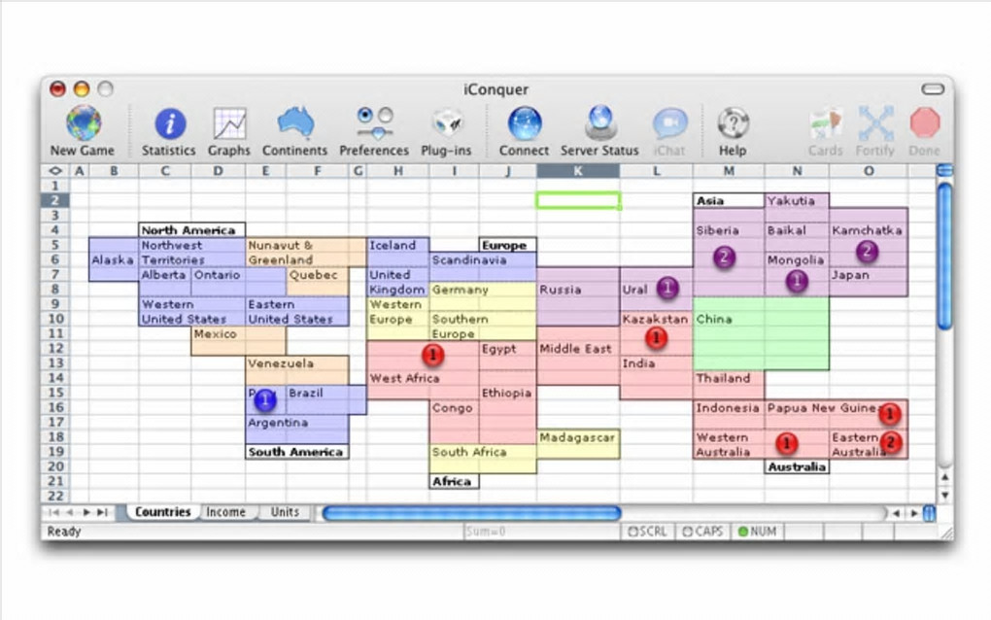Go to first sheet tab arrow
Screen dimensions: 991x620
tap(53, 512)
